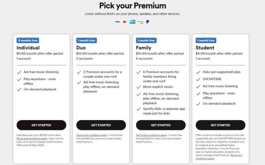Start the Individual plan with Get Started
The width and height of the screenshot is (265, 165).
41,125
